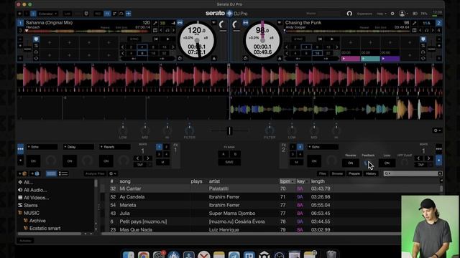Open the Delay effect dropdown in FX 1

tap(78, 147)
